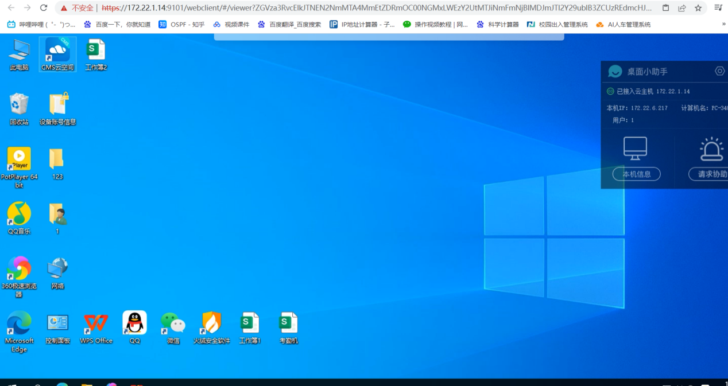
Task: Launch WPS Office from the desktop
Action: pos(96,323)
